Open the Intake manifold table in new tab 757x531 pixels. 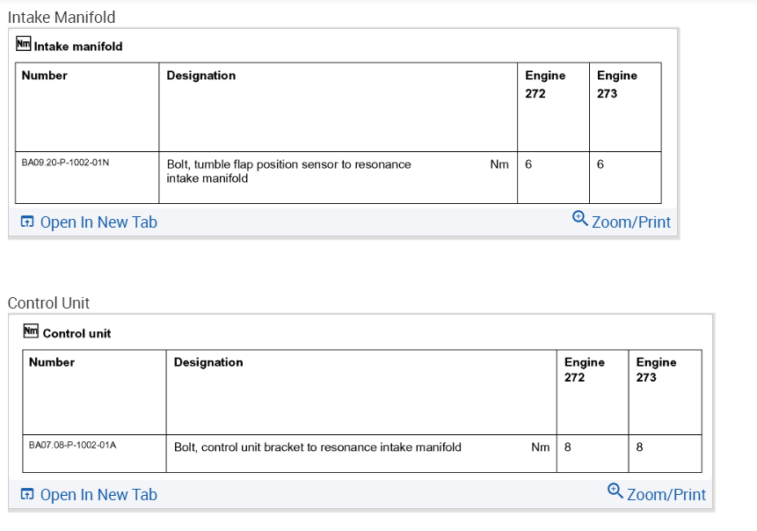coord(98,222)
